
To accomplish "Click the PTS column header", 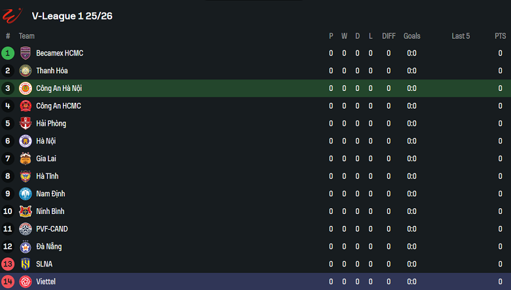I will tap(500, 36).
